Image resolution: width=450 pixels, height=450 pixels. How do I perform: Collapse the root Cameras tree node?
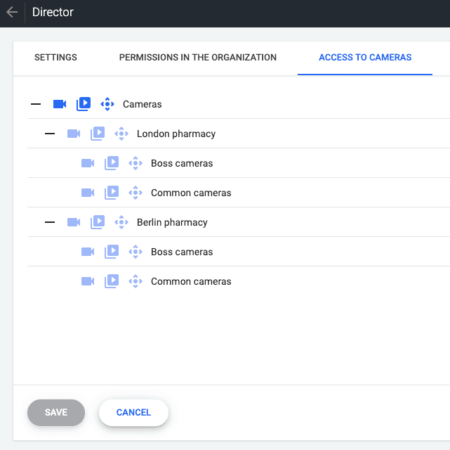(36, 104)
